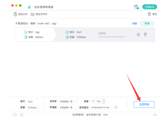Open the 详细 details link for the ogg file

click(134, 23)
